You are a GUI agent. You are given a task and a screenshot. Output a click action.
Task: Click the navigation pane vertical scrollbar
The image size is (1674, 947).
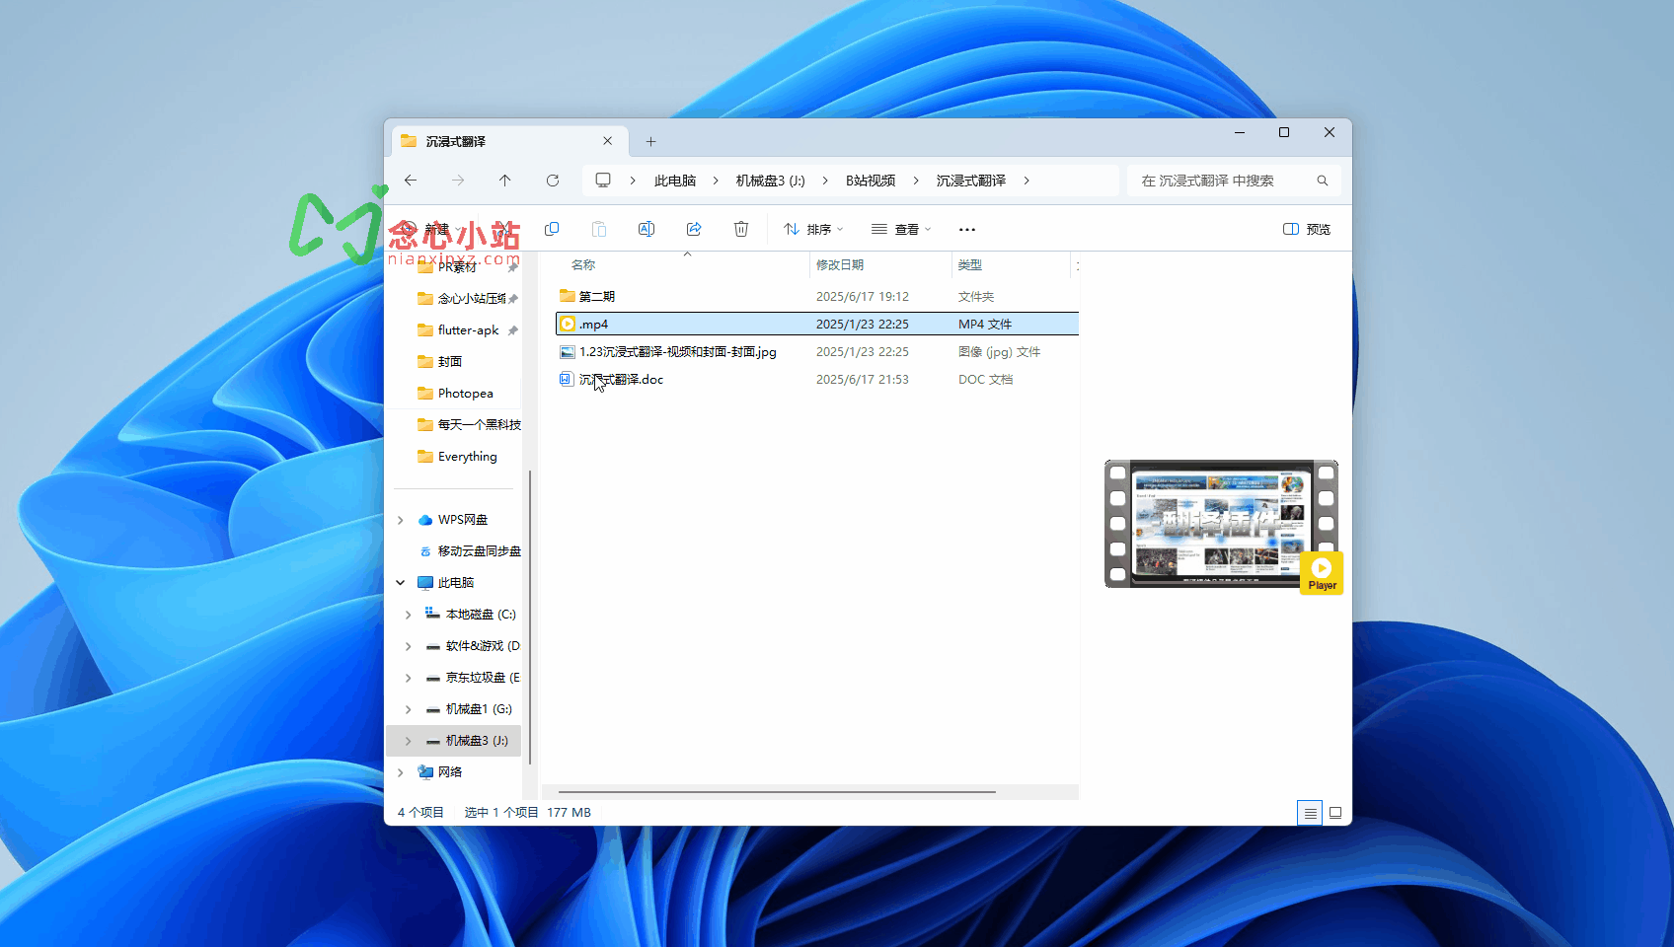click(530, 617)
